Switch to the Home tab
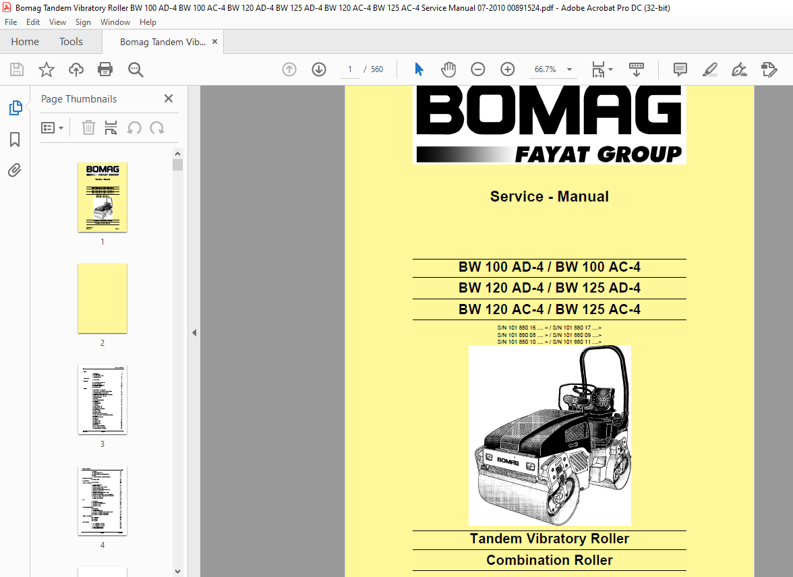Image resolution: width=793 pixels, height=577 pixels. (x=25, y=42)
